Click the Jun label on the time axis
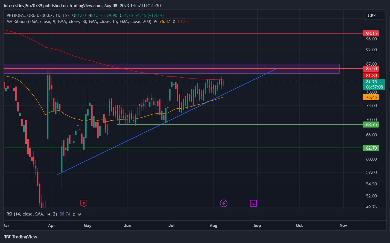Image resolution: width=390 pixels, height=243 pixels. coord(128,226)
